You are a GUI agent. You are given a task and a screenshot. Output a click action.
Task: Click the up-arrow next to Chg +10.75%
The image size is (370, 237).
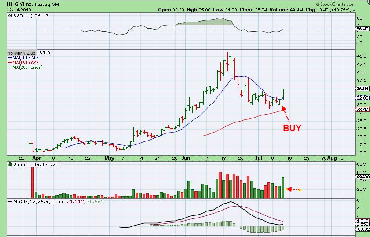click(x=354, y=10)
